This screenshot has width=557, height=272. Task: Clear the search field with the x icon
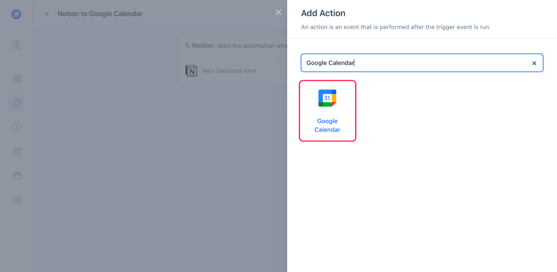[534, 63]
